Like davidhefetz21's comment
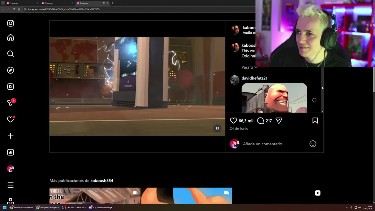The height and width of the screenshot is (211, 375). (314, 100)
